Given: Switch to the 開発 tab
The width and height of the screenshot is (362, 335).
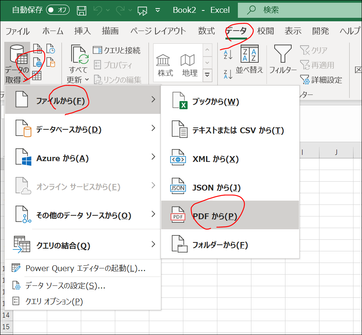Looking at the screenshot, I should pos(321,31).
